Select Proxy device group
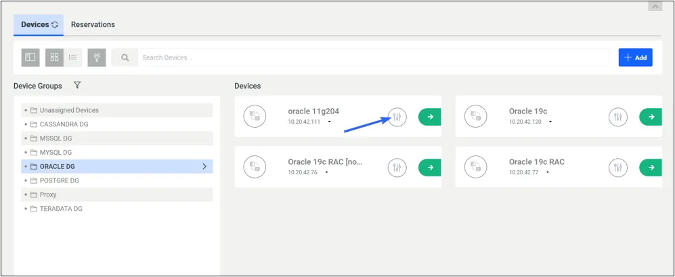The height and width of the screenshot is (277, 675). pos(116,195)
